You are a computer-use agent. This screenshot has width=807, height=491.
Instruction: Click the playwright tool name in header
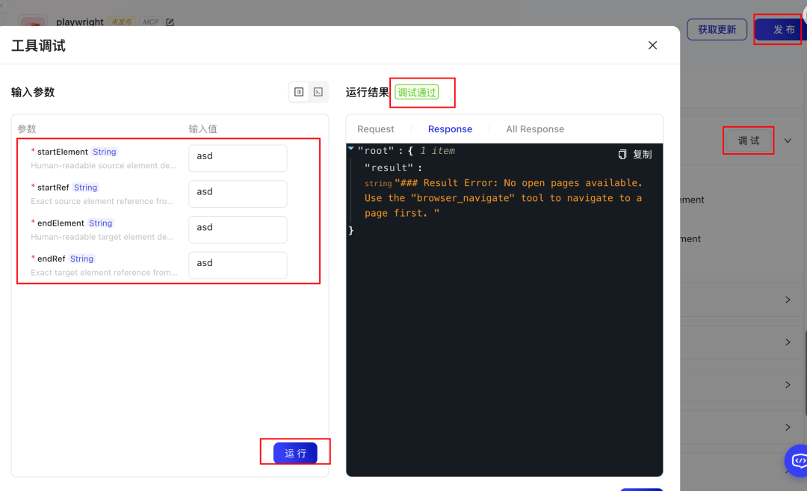pos(80,22)
